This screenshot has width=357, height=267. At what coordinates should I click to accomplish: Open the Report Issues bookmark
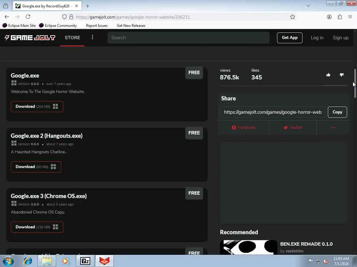(97, 25)
